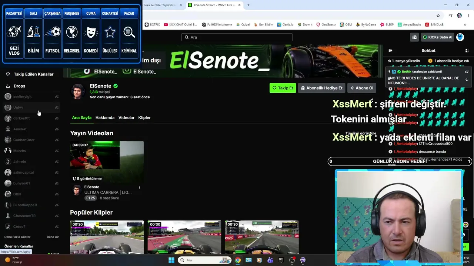Pick the Ünlüler star icon

pos(110,32)
